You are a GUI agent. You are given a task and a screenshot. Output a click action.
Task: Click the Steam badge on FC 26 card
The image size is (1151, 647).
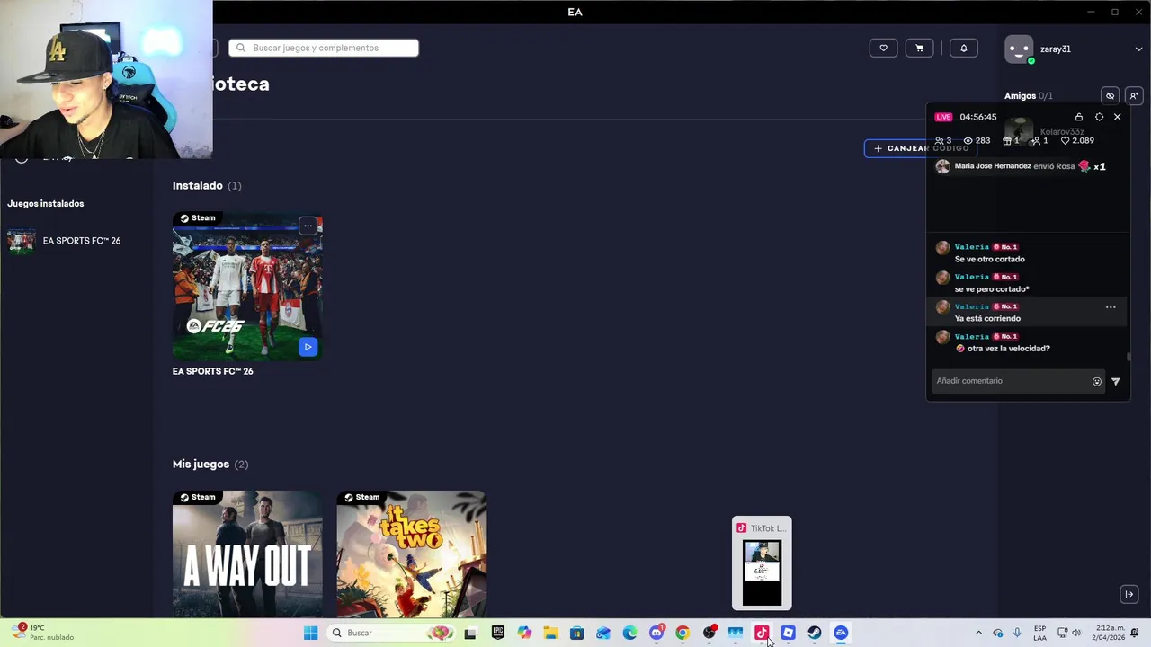[198, 217]
